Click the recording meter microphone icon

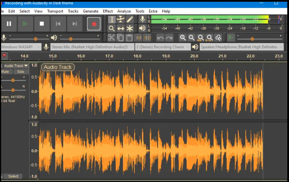pos(142,19)
